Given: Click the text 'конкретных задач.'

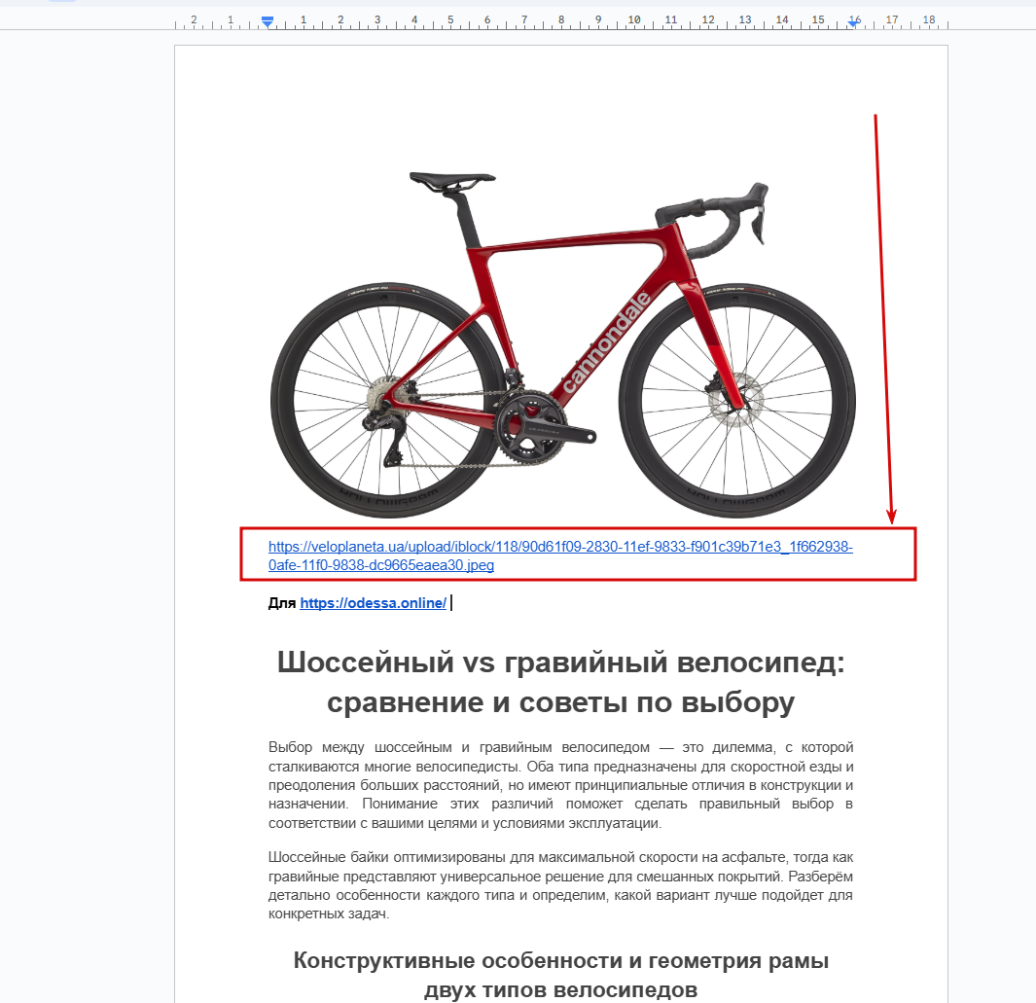Looking at the screenshot, I should [x=329, y=914].
